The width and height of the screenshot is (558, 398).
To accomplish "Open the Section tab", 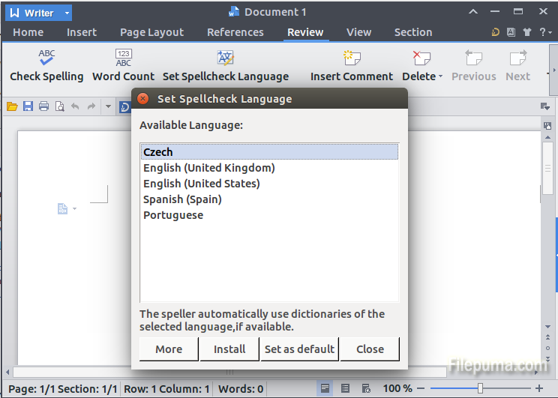I will 413,32.
